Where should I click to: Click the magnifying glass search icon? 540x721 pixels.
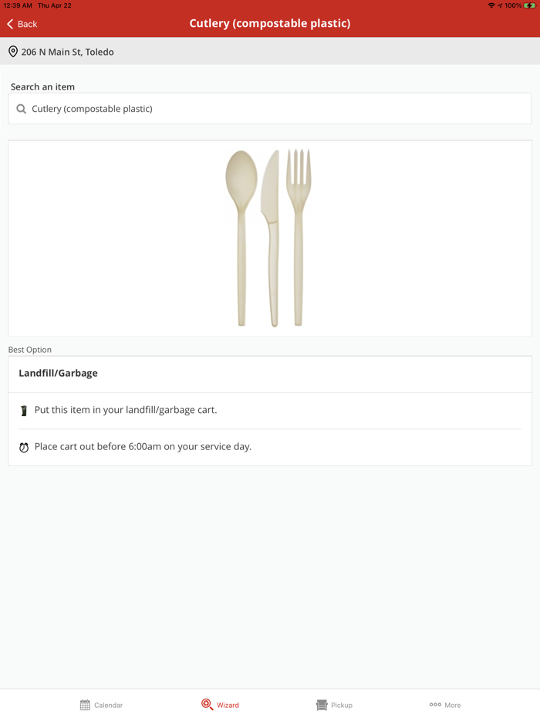(x=21, y=109)
